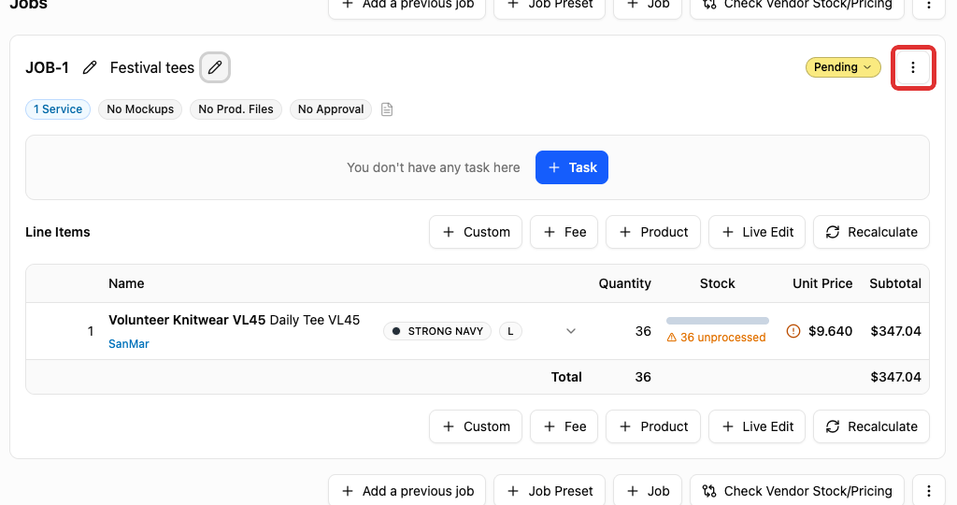Click the No Prod. Files badge
Image resolution: width=957 pixels, height=505 pixels.
[236, 109]
